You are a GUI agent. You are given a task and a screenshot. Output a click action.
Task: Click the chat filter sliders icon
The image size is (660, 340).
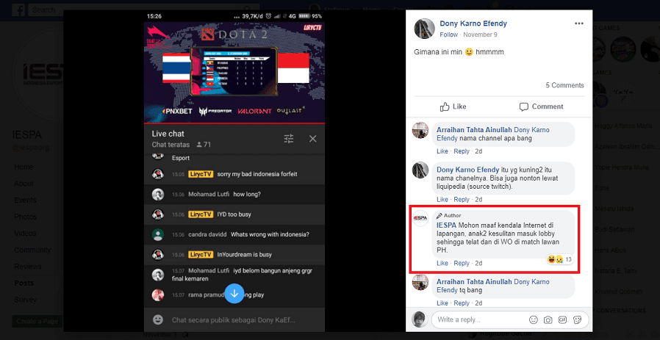pyautogui.click(x=289, y=139)
